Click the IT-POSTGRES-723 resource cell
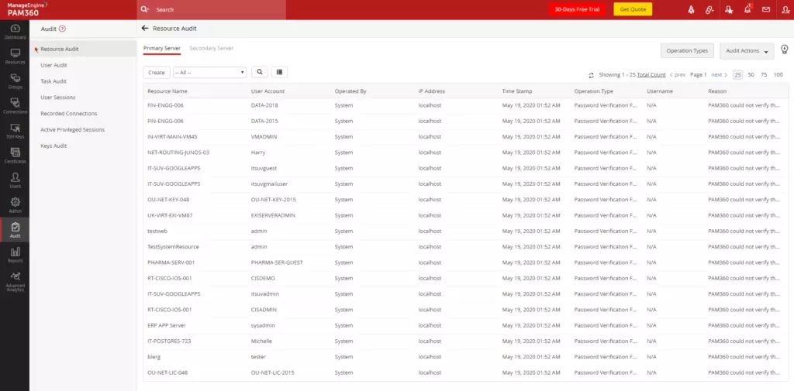This screenshot has height=391, width=794. [169, 341]
